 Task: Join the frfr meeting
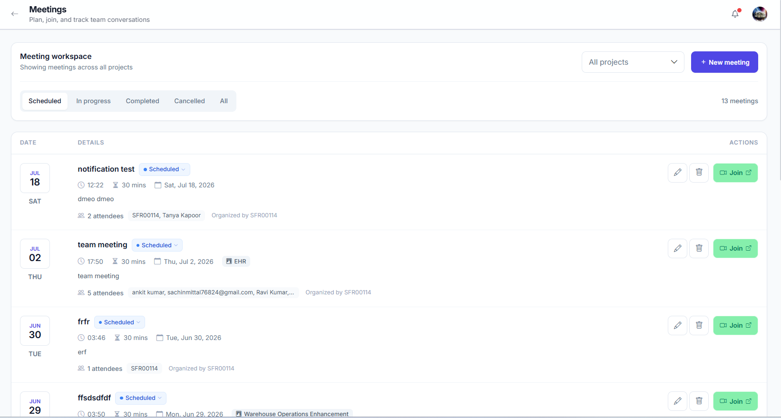point(735,325)
